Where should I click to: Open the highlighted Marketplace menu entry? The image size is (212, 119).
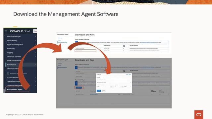point(11,65)
